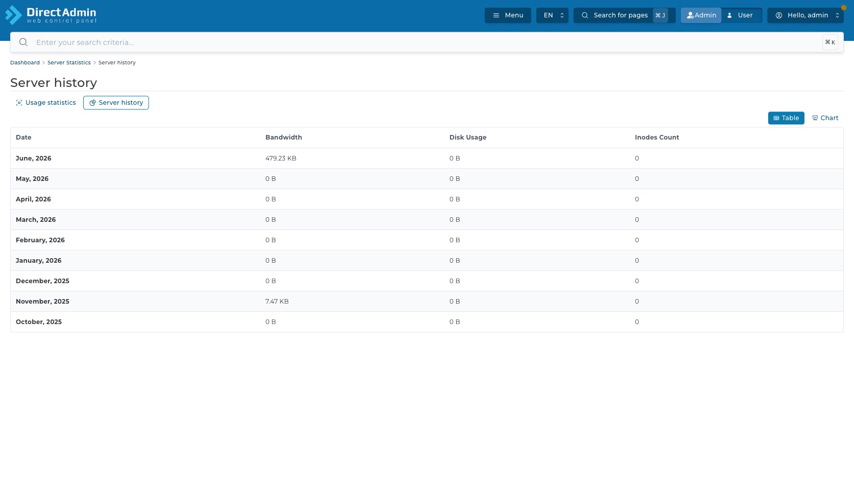
Task: Click the Search for pages magnifier icon
Action: tap(585, 15)
